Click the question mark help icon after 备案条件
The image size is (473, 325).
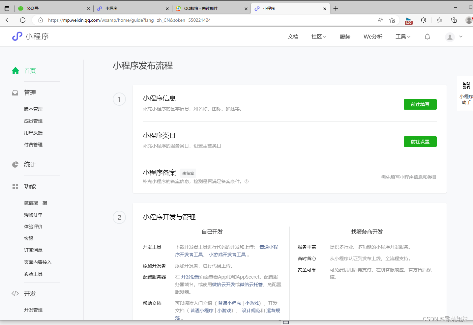coord(247,181)
